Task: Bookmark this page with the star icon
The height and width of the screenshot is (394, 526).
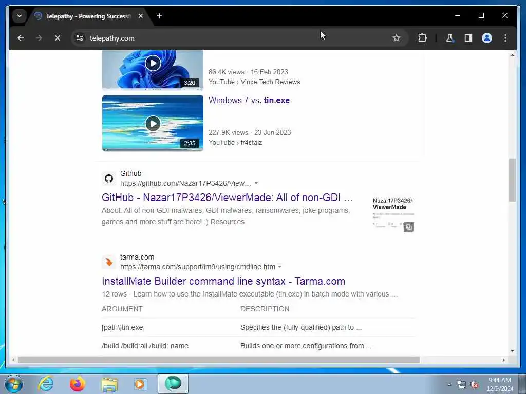Action: (x=396, y=38)
